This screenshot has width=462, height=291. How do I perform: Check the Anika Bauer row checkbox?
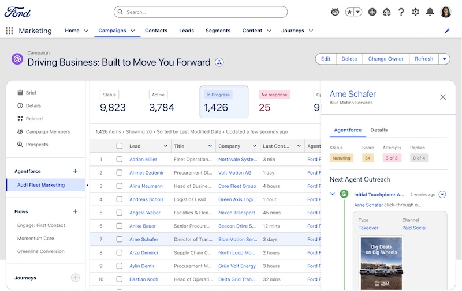[120, 226]
